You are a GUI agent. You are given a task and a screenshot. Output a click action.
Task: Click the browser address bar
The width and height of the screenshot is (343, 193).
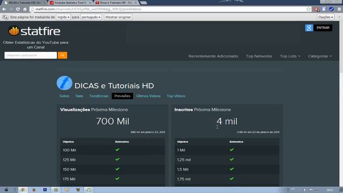point(168,9)
